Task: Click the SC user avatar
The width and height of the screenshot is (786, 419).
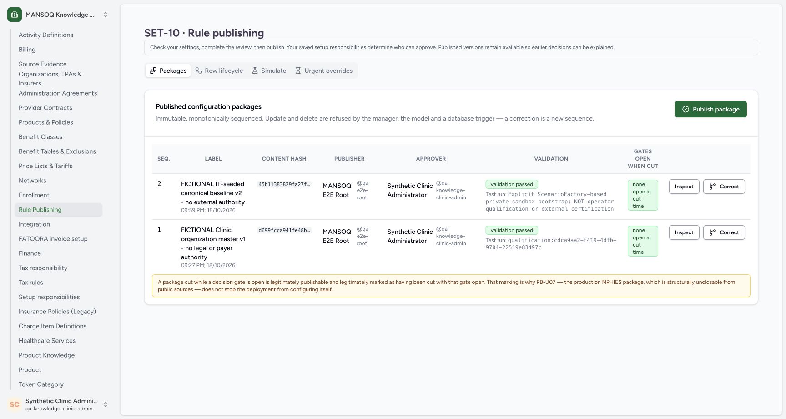Action: coord(15,404)
